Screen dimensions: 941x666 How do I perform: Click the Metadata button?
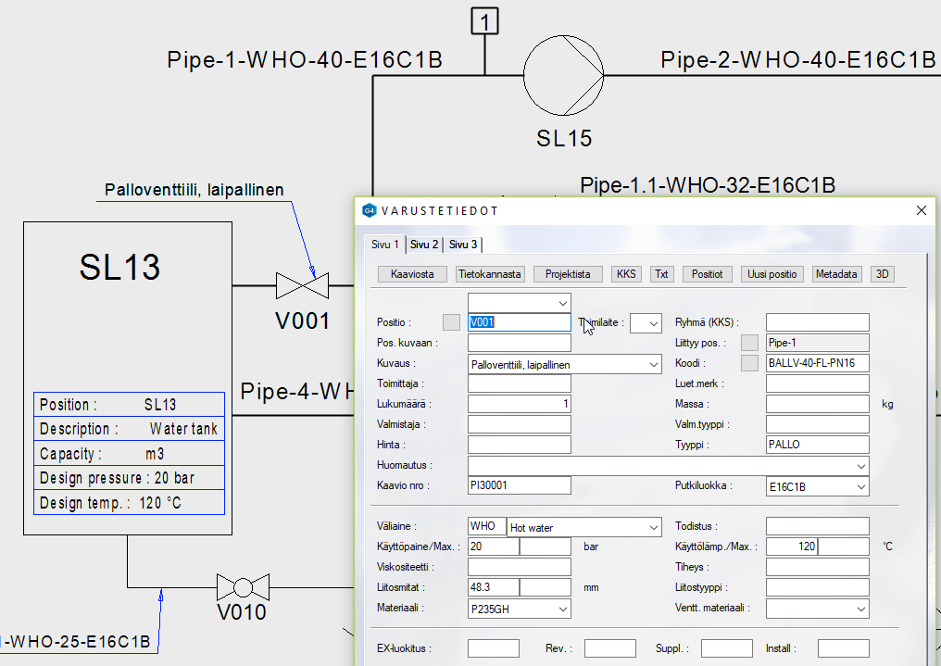[x=836, y=274]
